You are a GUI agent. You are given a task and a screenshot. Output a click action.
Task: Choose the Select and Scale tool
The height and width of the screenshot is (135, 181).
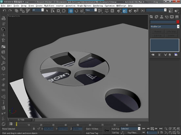82,11
